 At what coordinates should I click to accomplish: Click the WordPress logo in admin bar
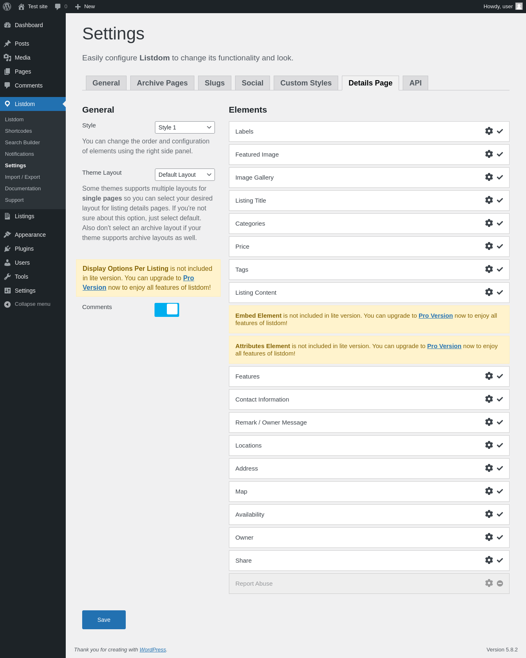click(x=7, y=7)
